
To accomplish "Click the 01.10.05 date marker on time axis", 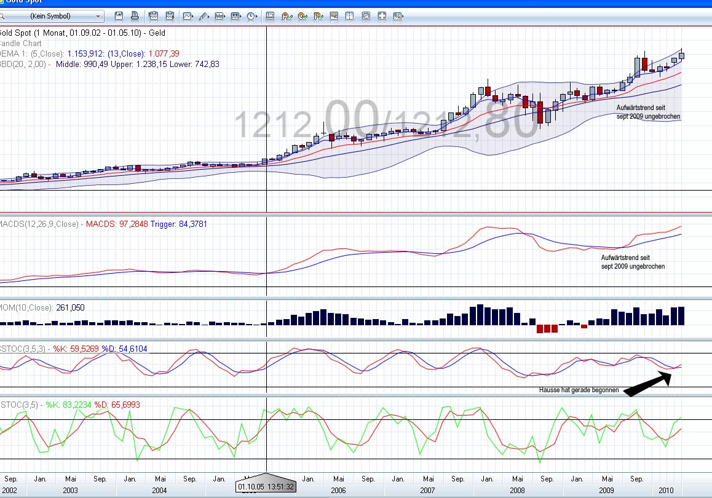I will point(266,486).
